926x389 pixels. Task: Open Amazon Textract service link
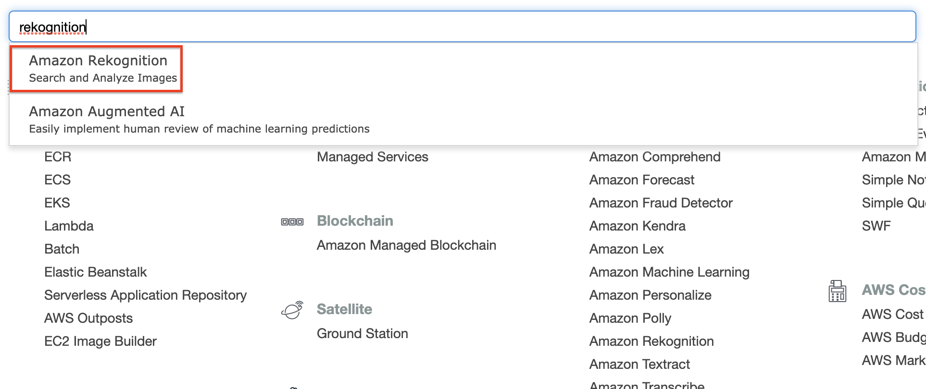coord(639,365)
